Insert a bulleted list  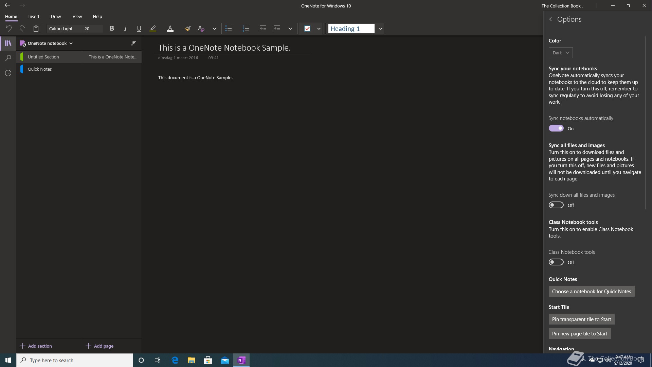[229, 29]
